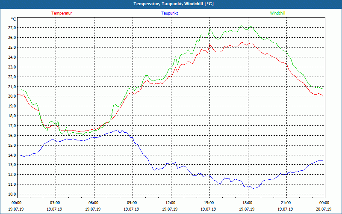342x214 pixels.
Task: Click the 23,0 y-axis value
Action: tap(12, 67)
